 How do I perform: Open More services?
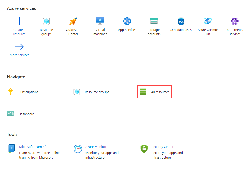(x=19, y=50)
